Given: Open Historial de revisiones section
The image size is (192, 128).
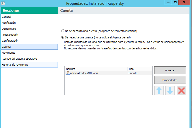Looking at the screenshot, I should (15, 65).
